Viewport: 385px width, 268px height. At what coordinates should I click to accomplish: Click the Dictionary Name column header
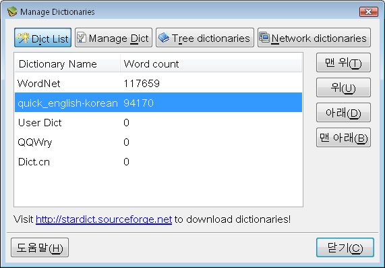(67, 63)
